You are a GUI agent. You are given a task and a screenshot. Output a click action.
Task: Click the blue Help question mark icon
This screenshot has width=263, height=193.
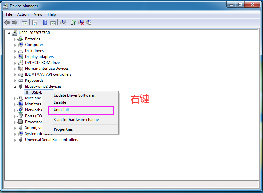(x=45, y=23)
